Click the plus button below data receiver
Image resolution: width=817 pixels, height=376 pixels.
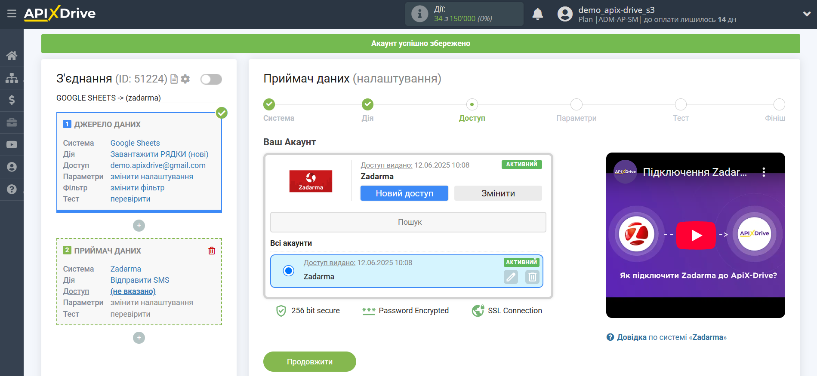(x=139, y=338)
